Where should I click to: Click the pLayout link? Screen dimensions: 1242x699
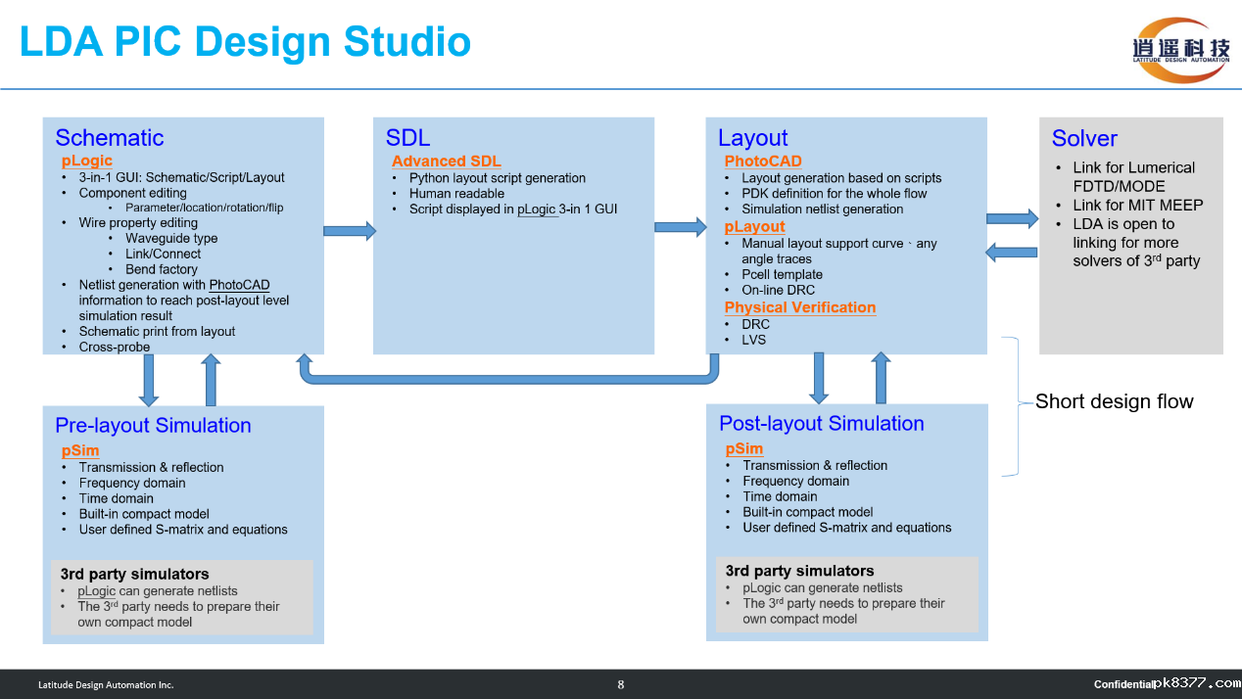pos(754,226)
